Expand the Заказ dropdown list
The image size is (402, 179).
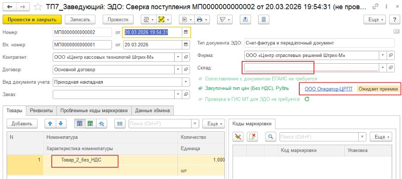point(178,94)
